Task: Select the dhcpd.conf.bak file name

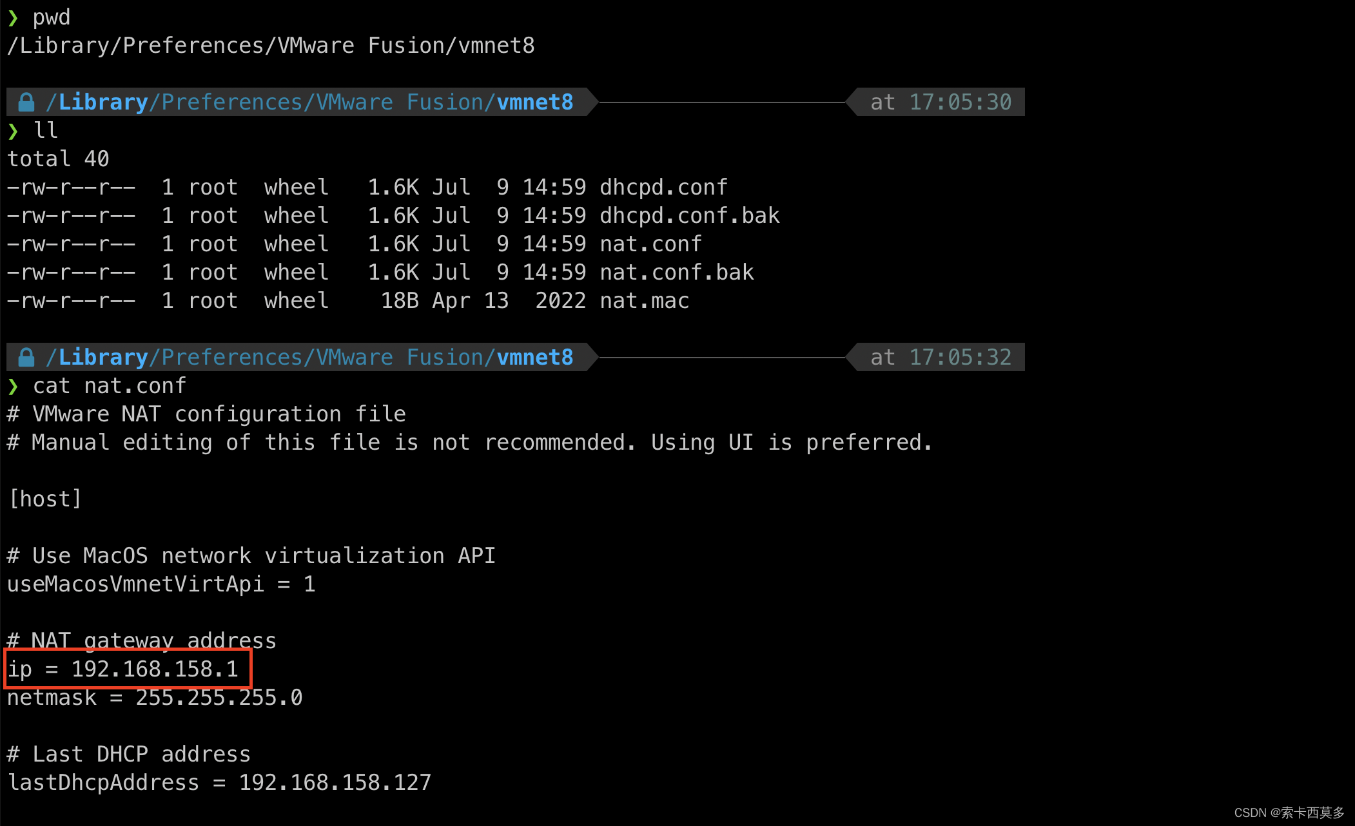Action: pyautogui.click(x=690, y=215)
